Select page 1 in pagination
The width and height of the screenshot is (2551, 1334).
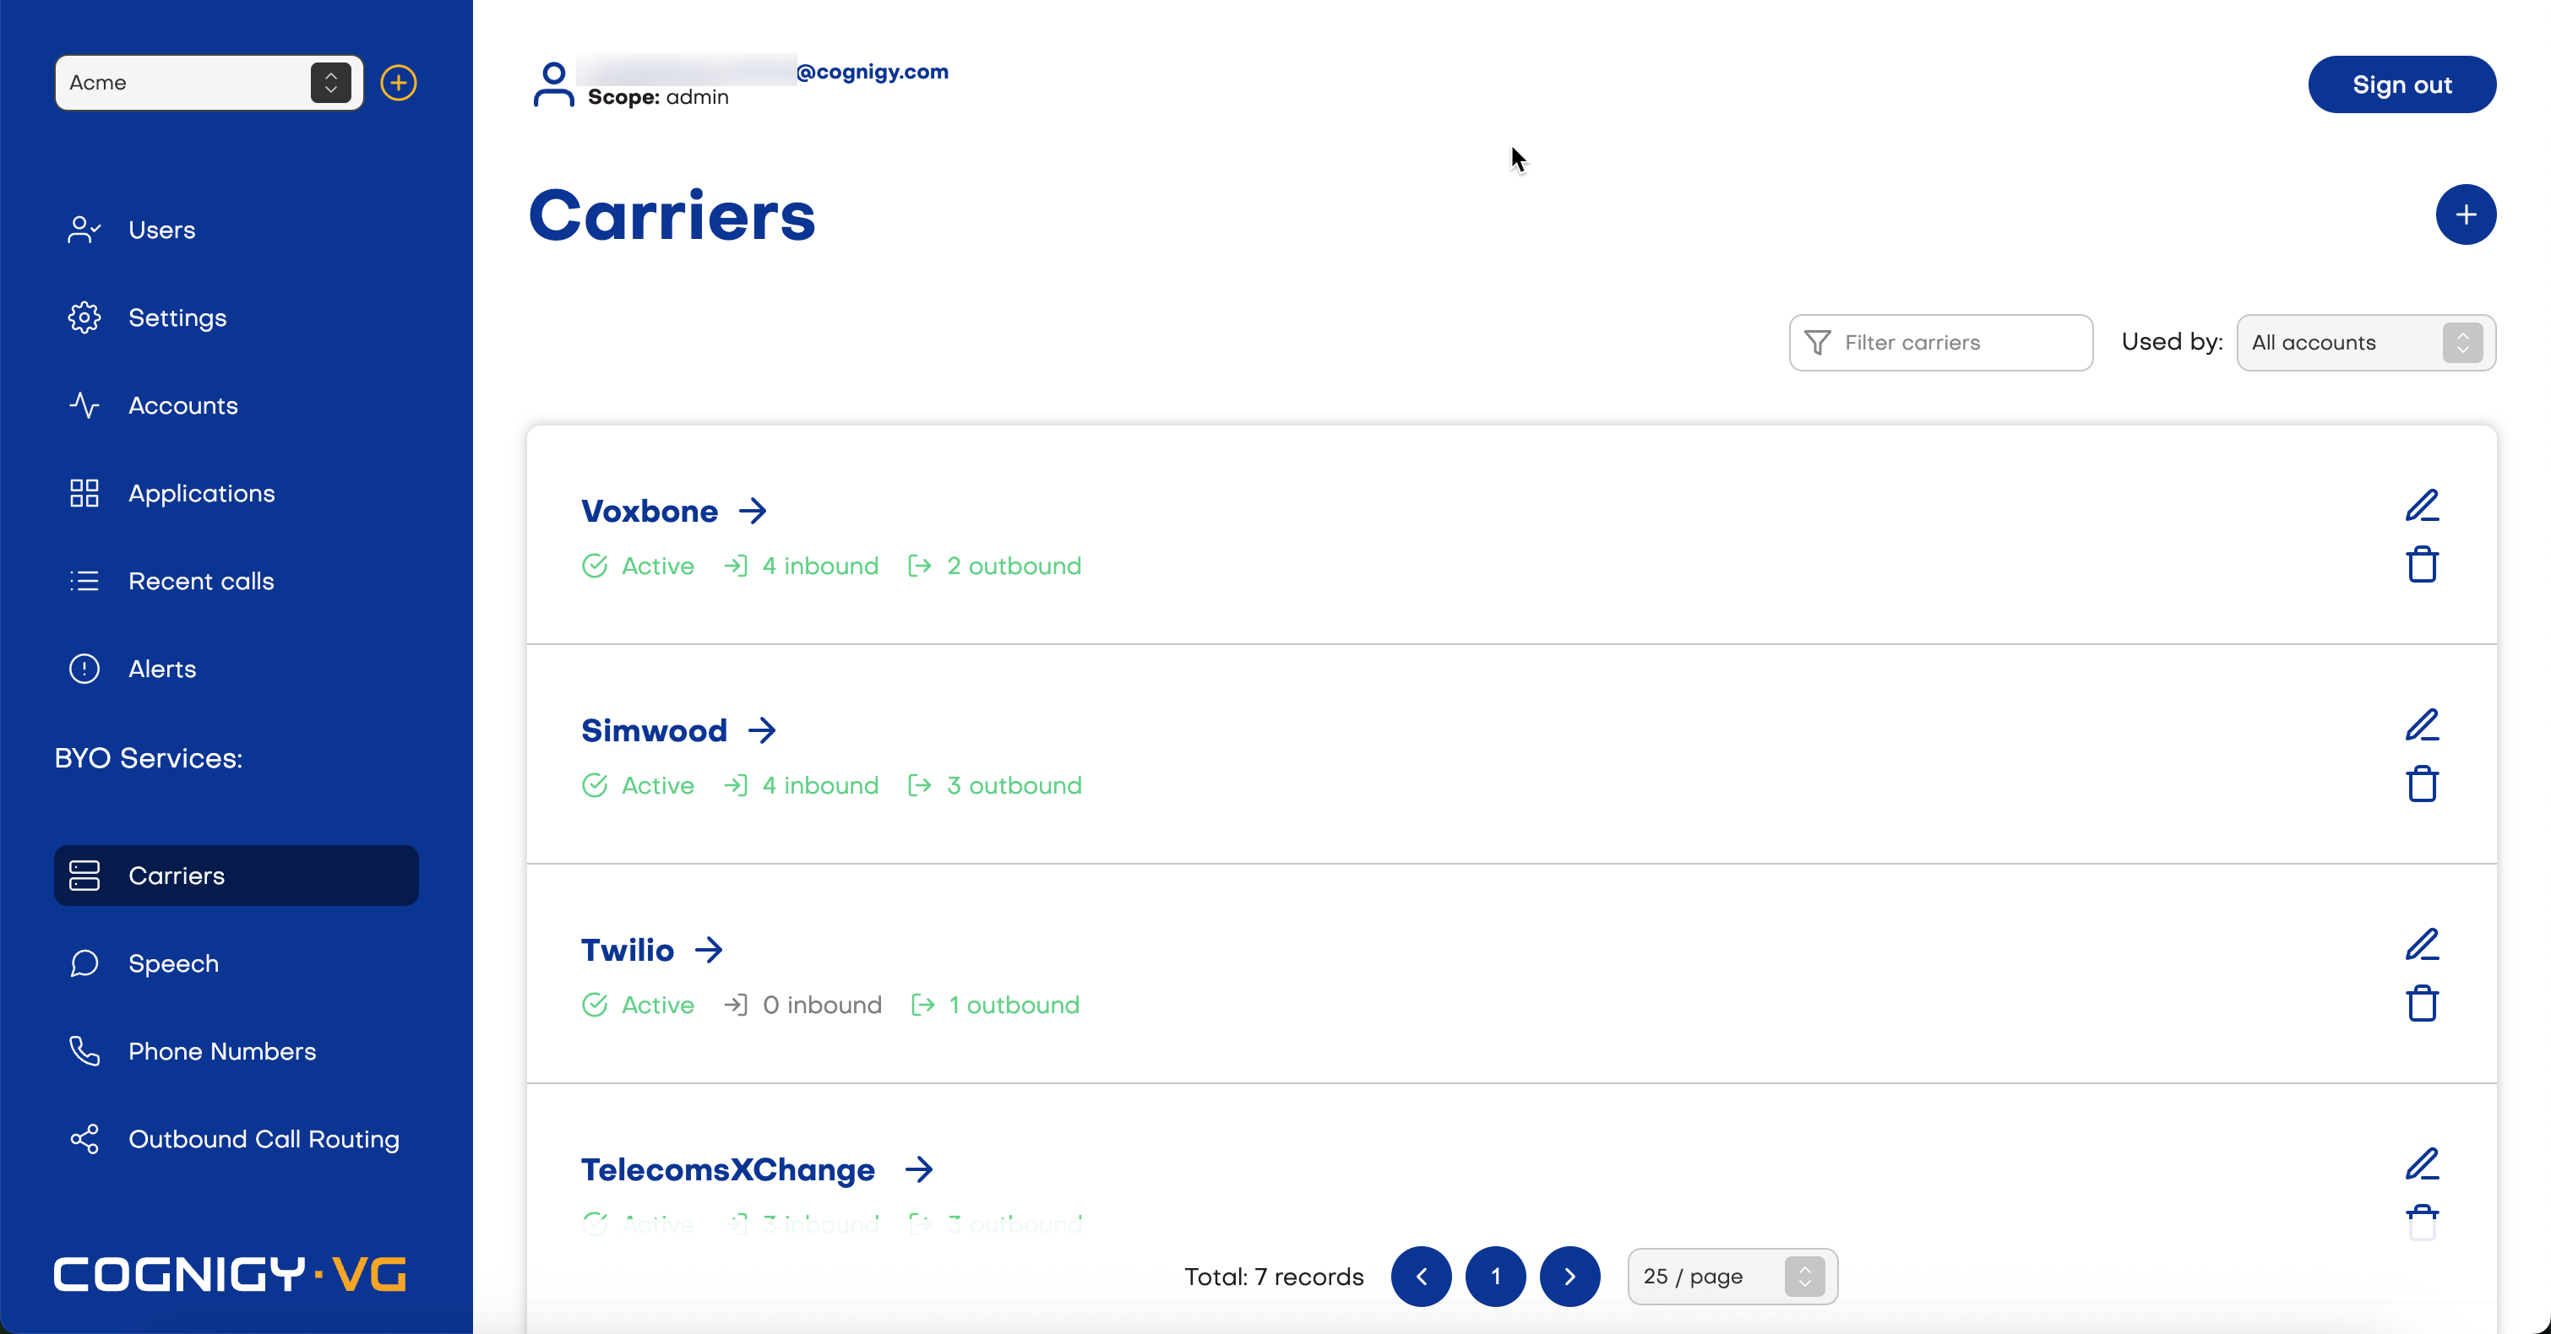pos(1495,1277)
